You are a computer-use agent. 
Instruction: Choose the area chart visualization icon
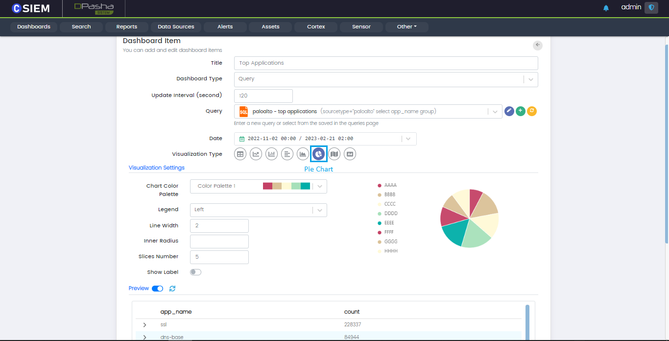(303, 154)
